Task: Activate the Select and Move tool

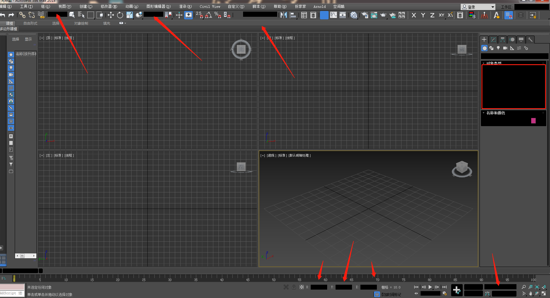Action: tap(111, 15)
